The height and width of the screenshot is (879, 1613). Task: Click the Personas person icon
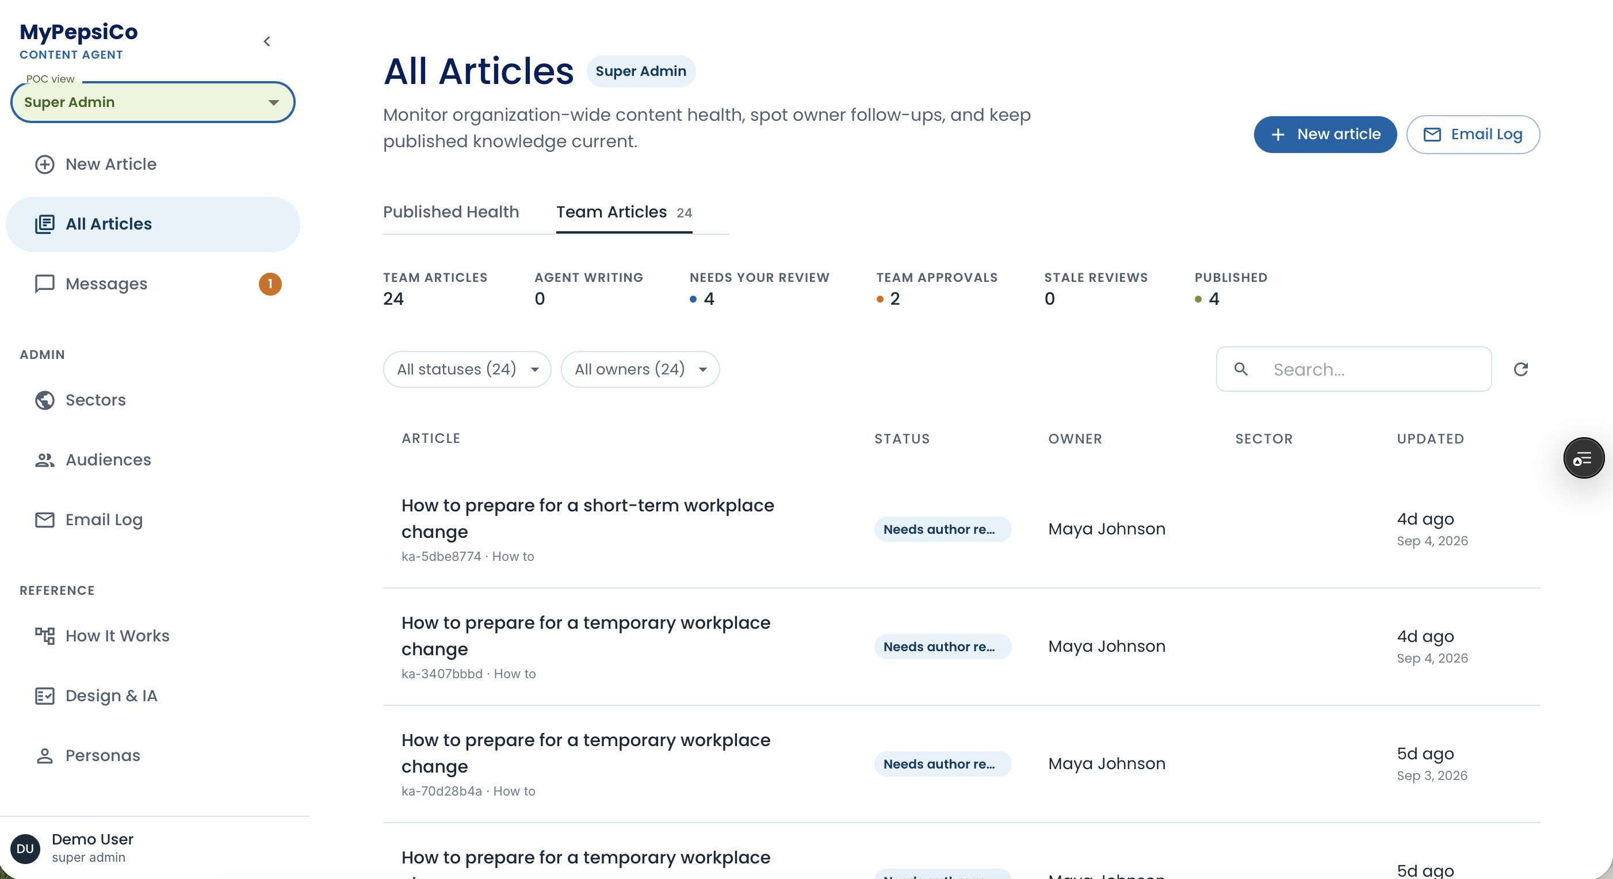click(44, 756)
